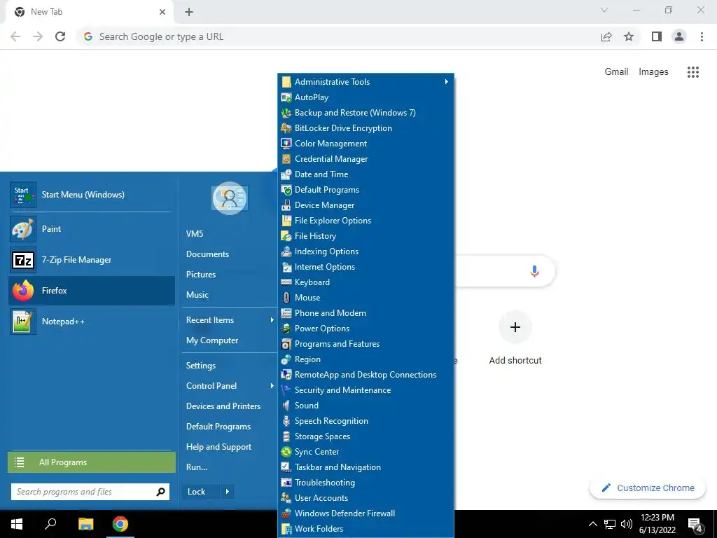Select Troubleshooting menu entry
The image size is (717, 538).
coord(366,483)
